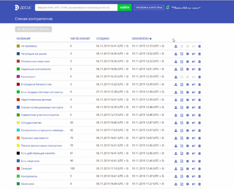Export the Сотрудничество list to Excel
Screen dimensions: 234x189
182,123
